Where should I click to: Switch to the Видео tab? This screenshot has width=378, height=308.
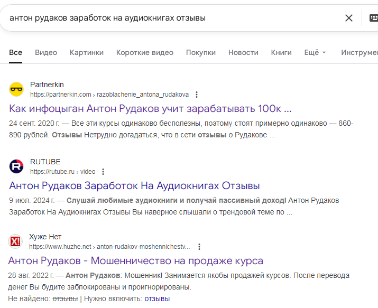(x=46, y=52)
